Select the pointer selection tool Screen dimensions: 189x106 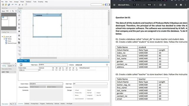tap(19, 11)
